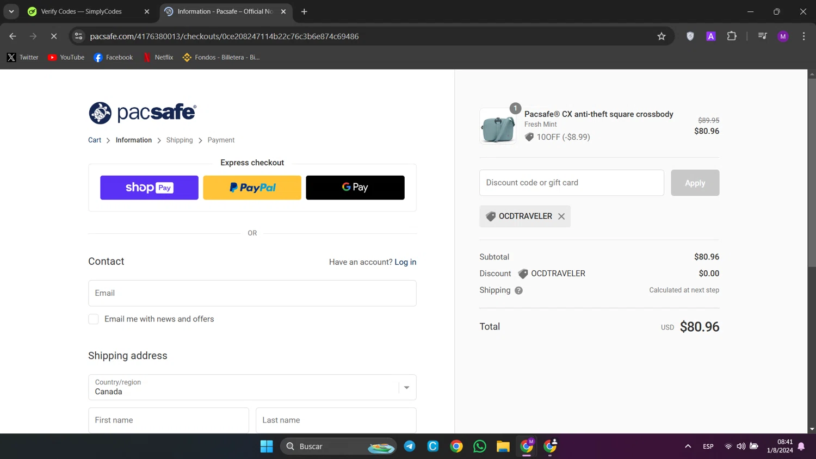Click the 10OFF discount tag text
This screenshot has height=459, width=816.
(x=563, y=137)
